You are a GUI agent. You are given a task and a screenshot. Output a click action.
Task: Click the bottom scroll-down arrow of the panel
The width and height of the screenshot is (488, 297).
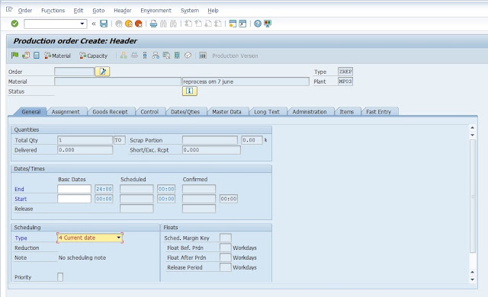point(472,279)
